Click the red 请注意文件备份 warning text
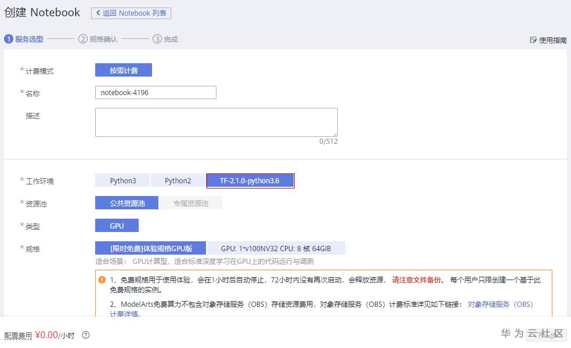Image resolution: width=571 pixels, height=348 pixels. coord(418,280)
